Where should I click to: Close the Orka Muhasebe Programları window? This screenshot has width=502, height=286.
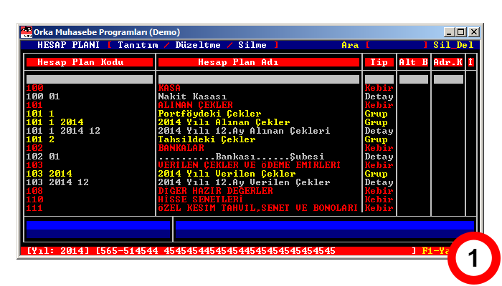[474, 32]
